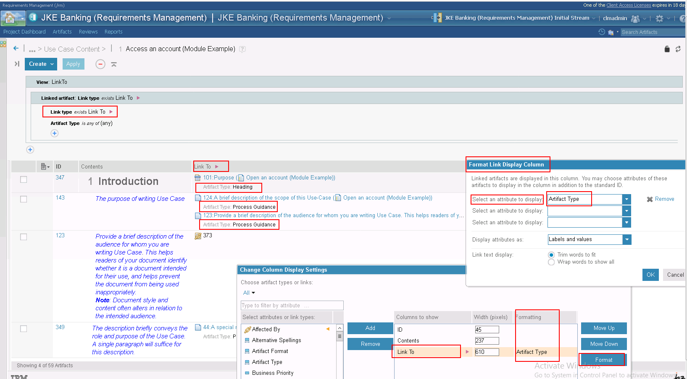This screenshot has width=687, height=379.
Task: Click the help icon beside the module title
Action: click(242, 49)
